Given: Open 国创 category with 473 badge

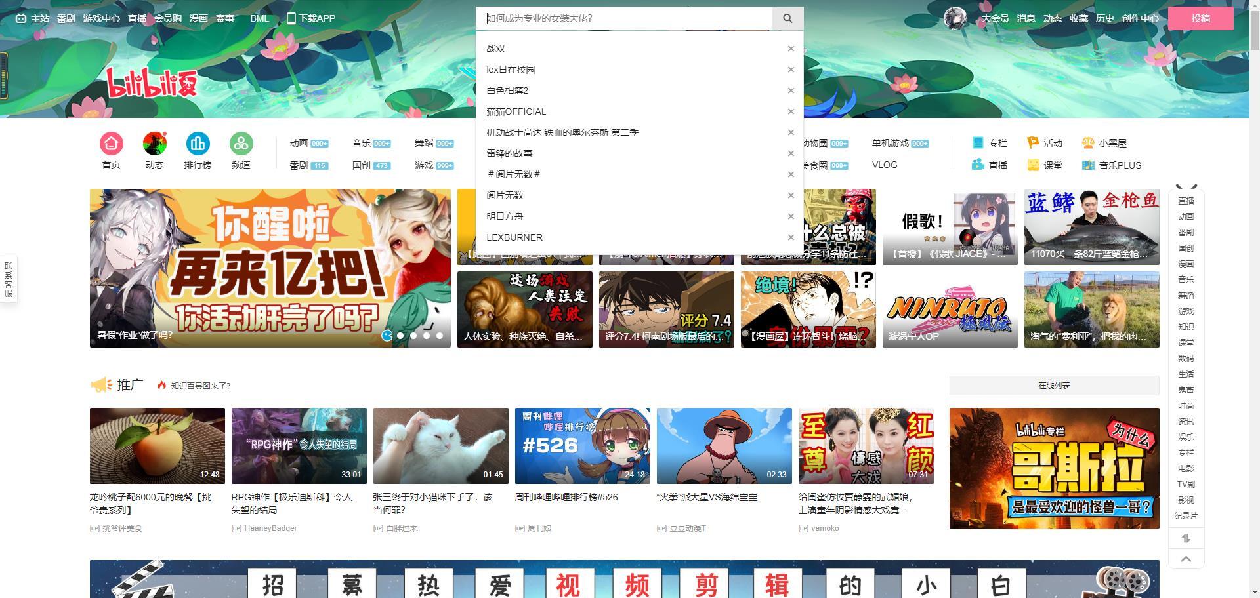Looking at the screenshot, I should coord(371,165).
